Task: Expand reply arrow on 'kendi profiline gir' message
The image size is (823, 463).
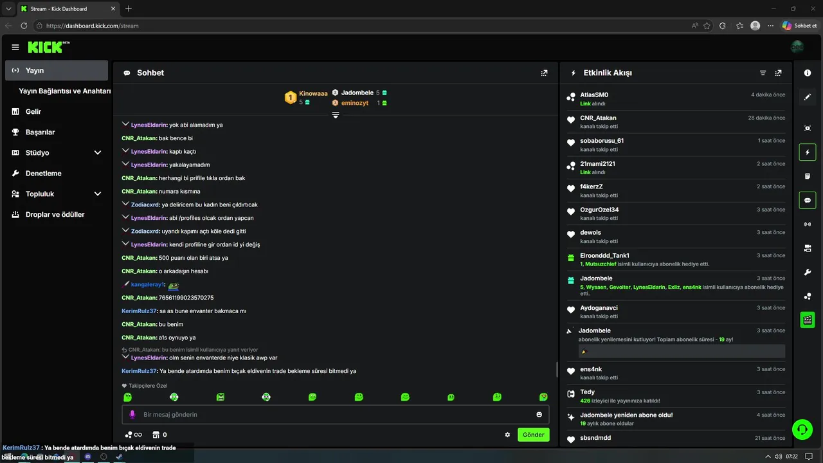Action: pyautogui.click(x=125, y=244)
